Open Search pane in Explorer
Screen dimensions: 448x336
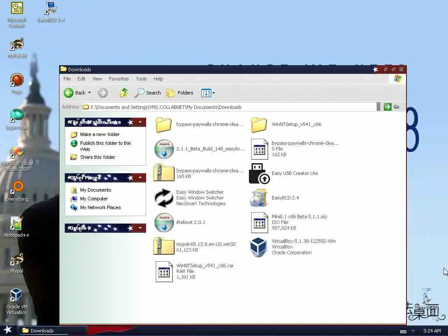[x=148, y=93]
